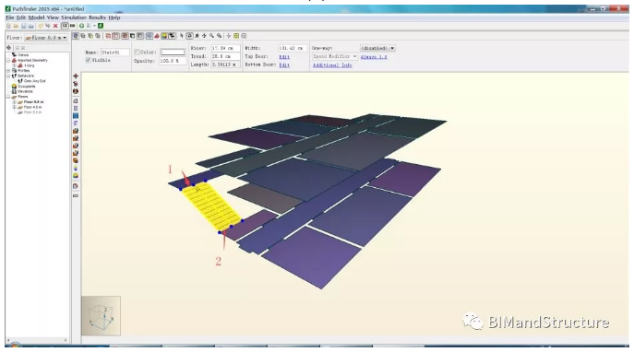Image resolution: width=634 pixels, height=352 pixels.
Task: Expand the Floor 4.0 m node
Action: point(14,108)
